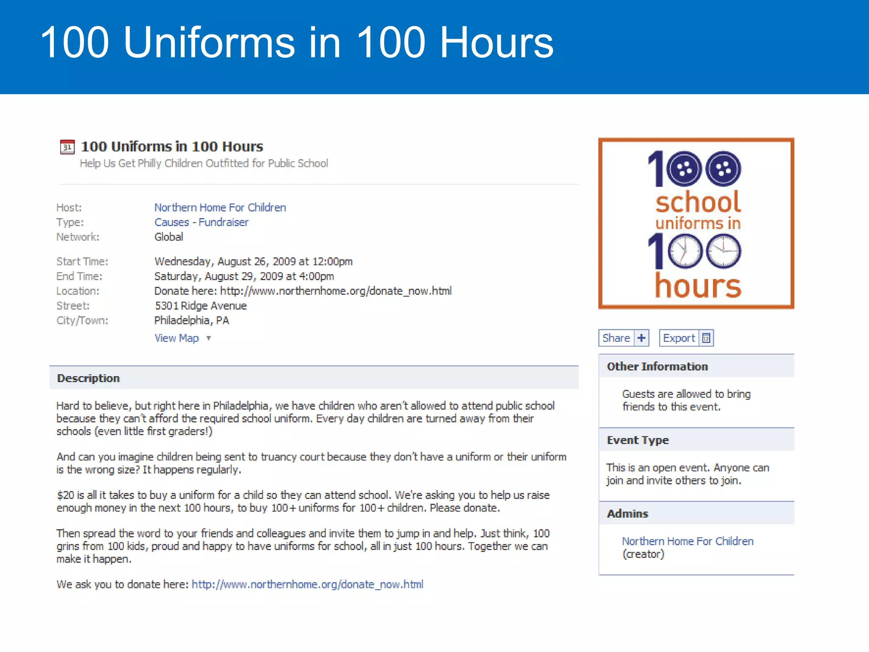This screenshot has height=652, width=869.
Task: Click the event title 100 Uniforms in 100 Hours
Action: pyautogui.click(x=172, y=146)
